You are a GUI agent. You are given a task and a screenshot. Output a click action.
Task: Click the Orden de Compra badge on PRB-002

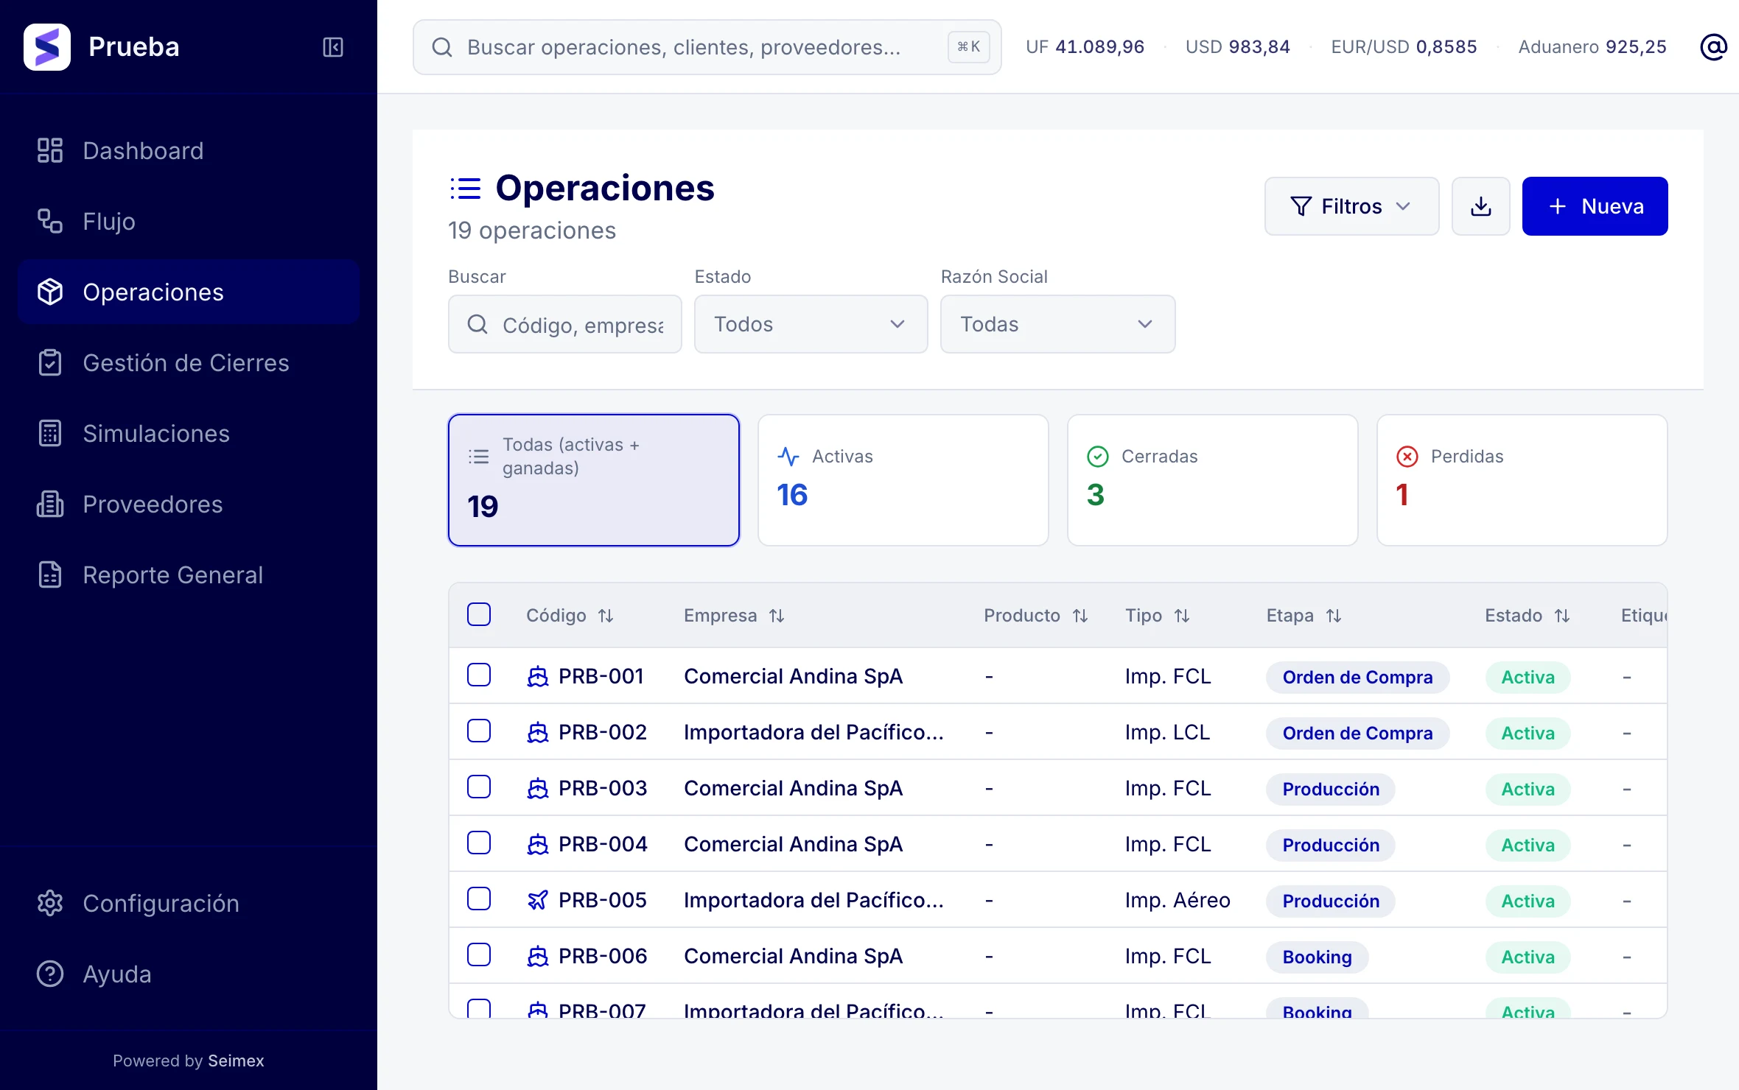[x=1357, y=733]
